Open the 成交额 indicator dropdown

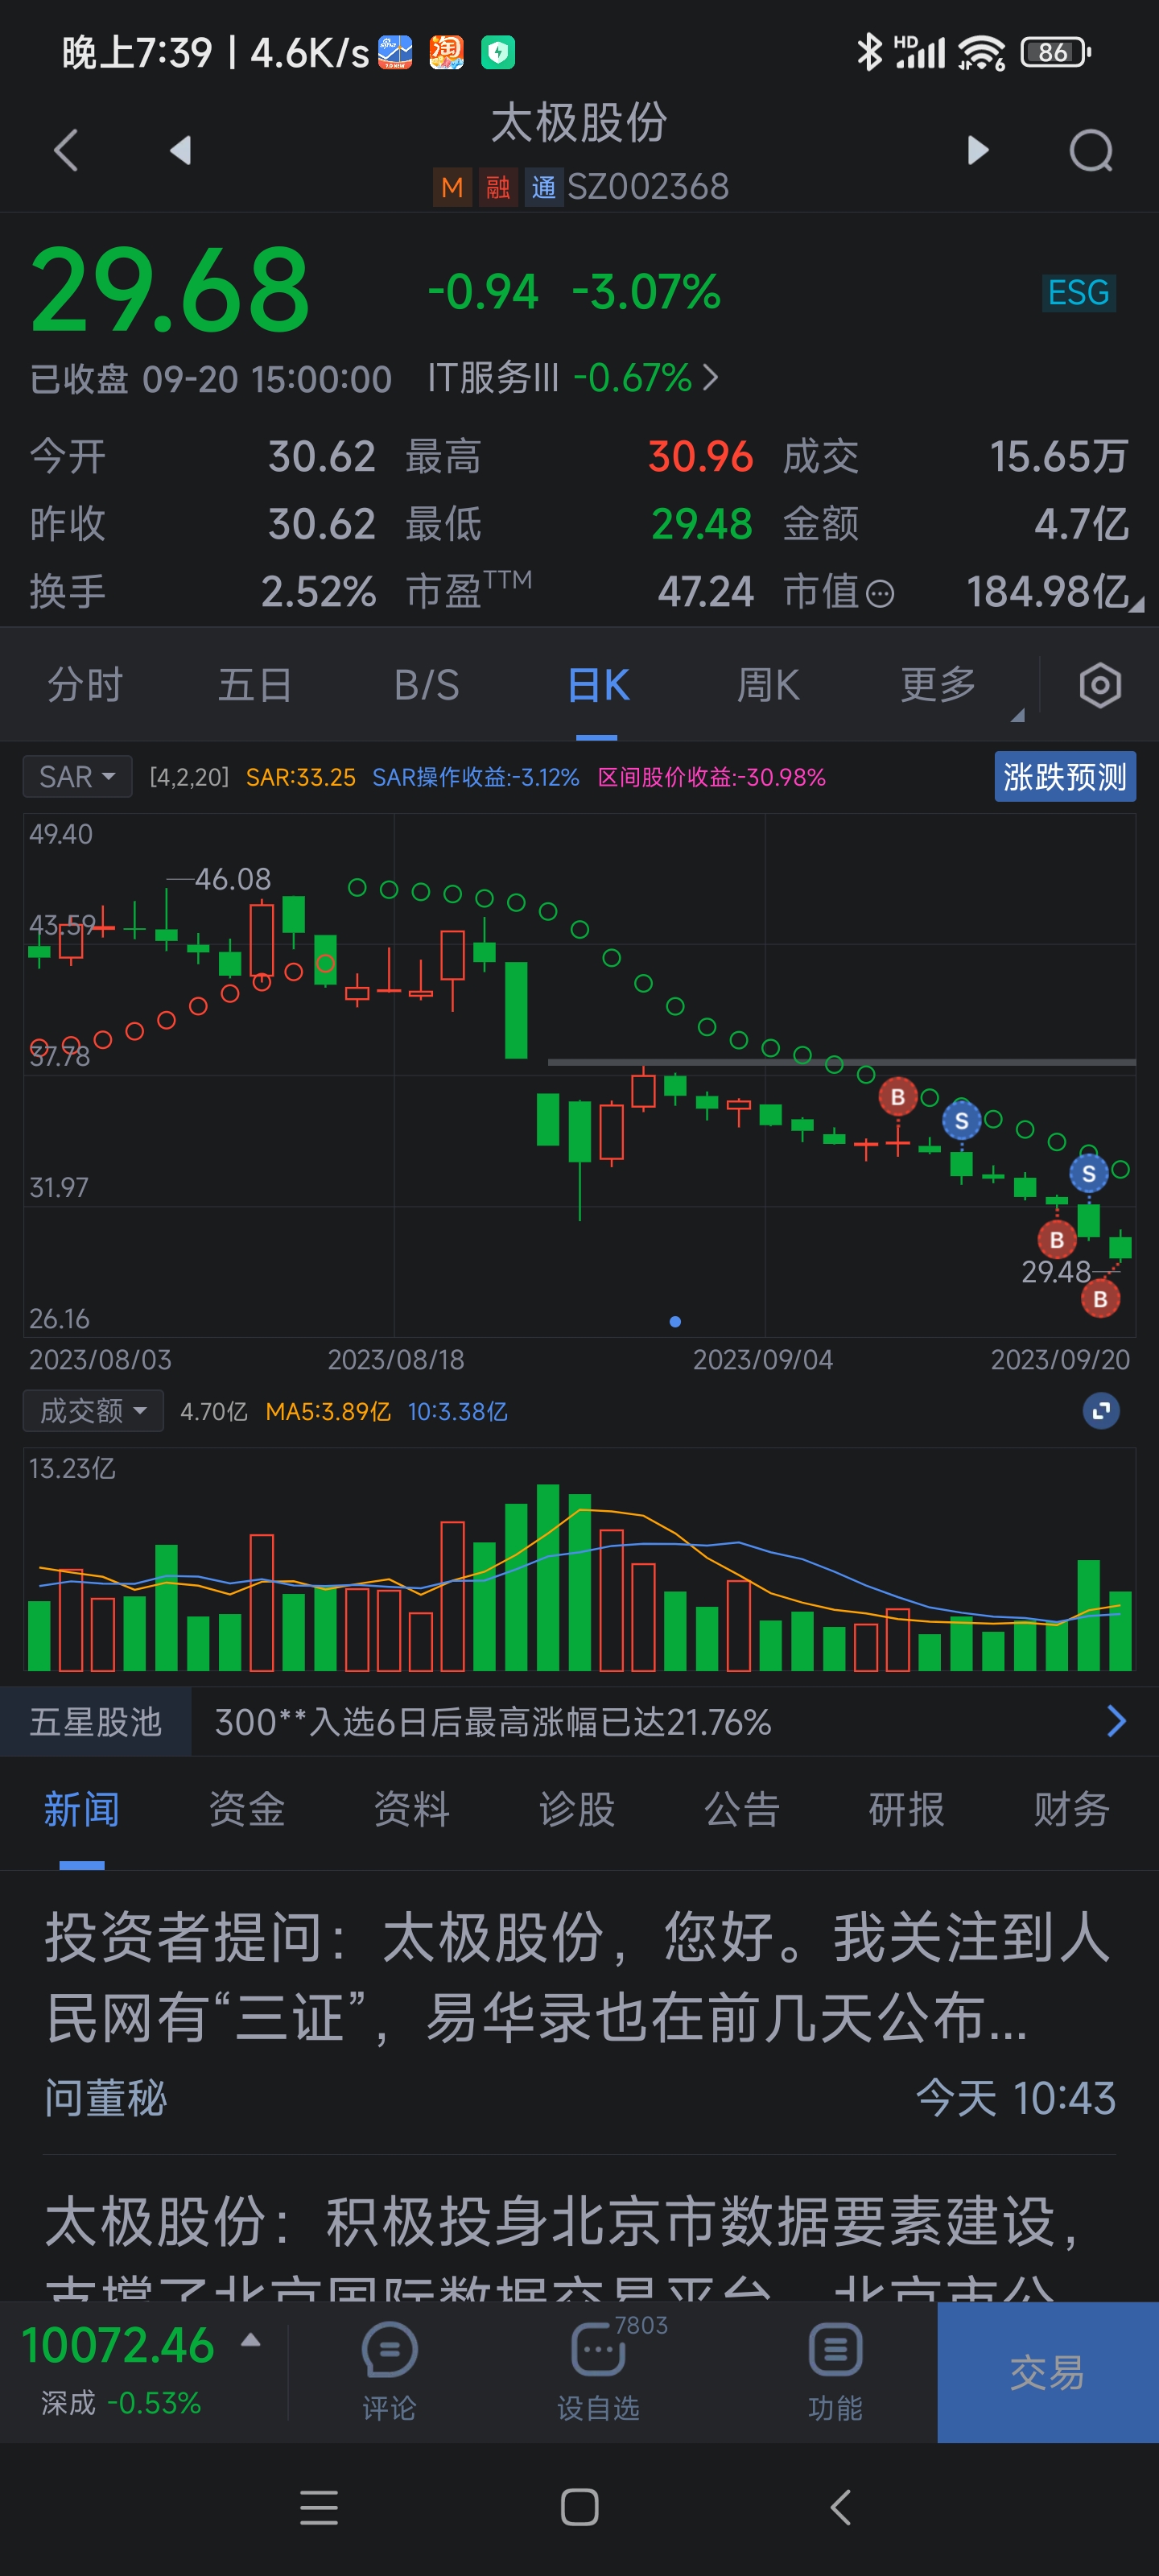[x=93, y=1411]
